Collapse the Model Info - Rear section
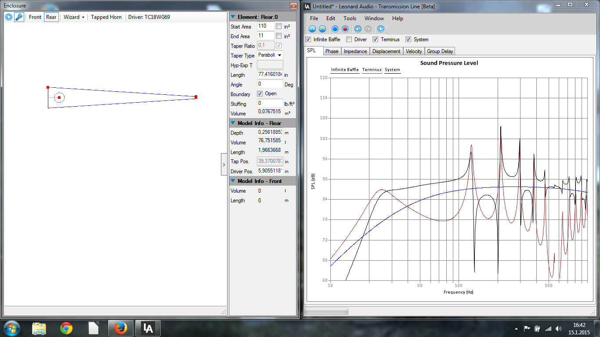This screenshot has height=337, width=600. [233, 123]
